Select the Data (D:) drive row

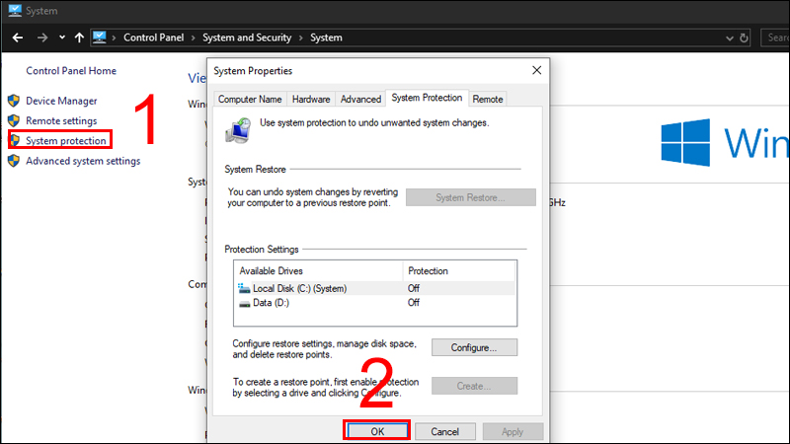(375, 303)
